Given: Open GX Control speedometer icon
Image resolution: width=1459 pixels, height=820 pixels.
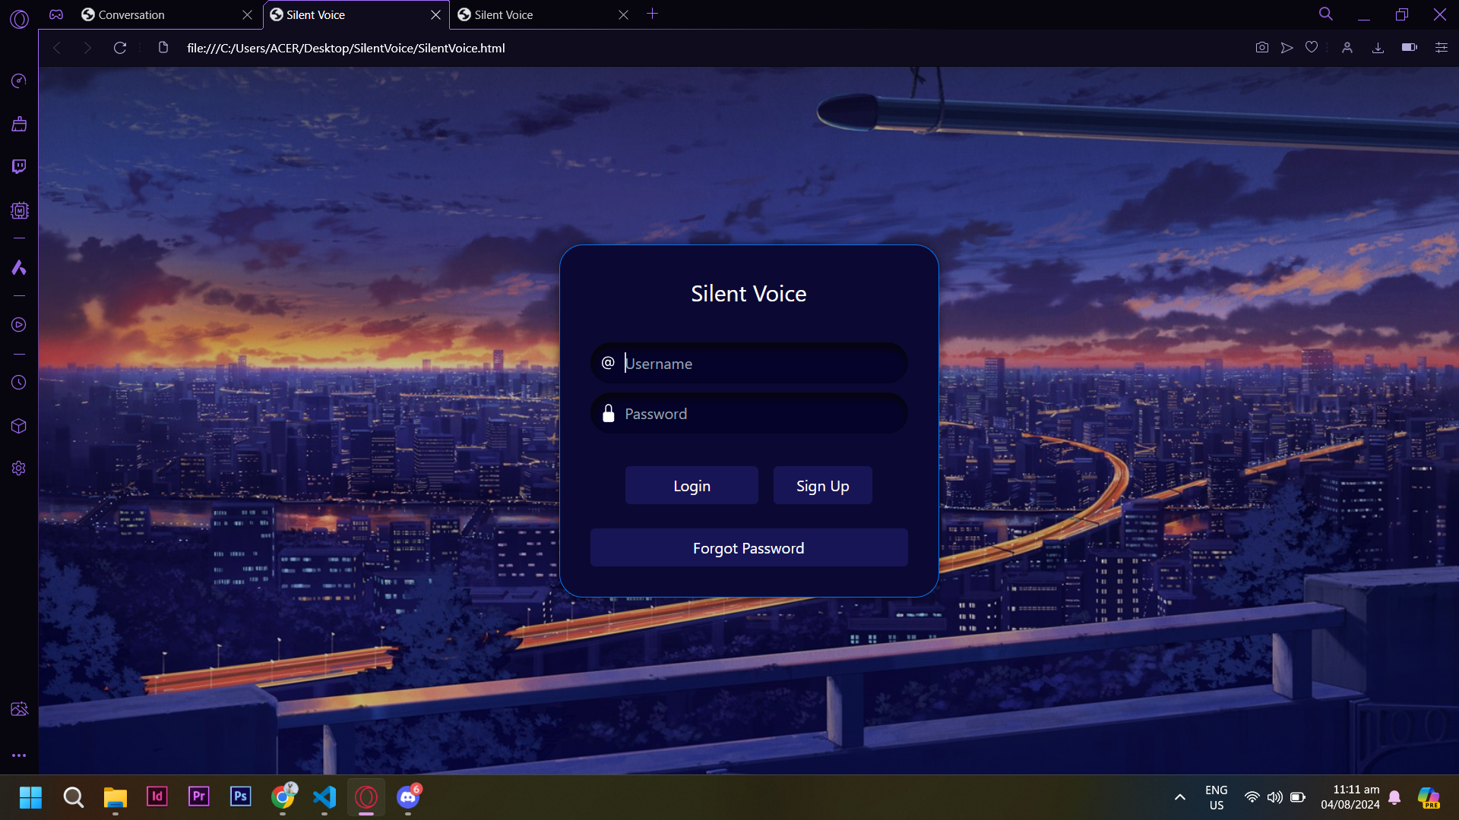Looking at the screenshot, I should [19, 80].
